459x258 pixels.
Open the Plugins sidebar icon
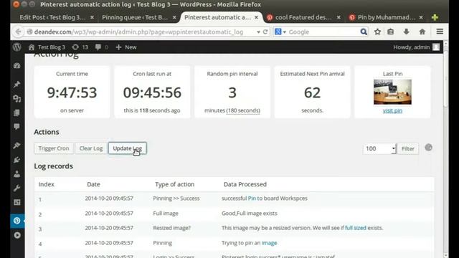(17, 160)
